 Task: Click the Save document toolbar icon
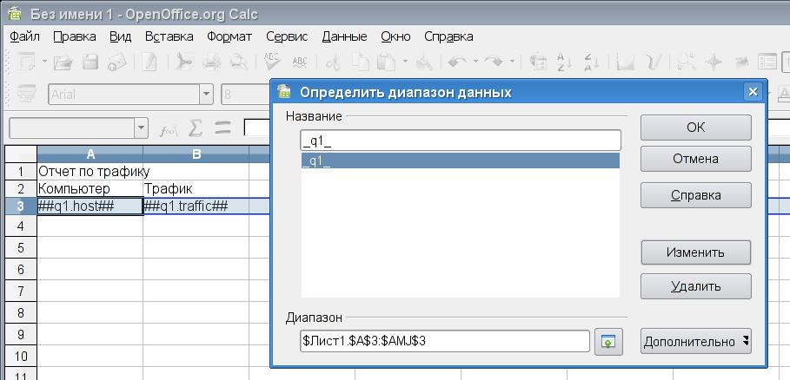pos(90,62)
